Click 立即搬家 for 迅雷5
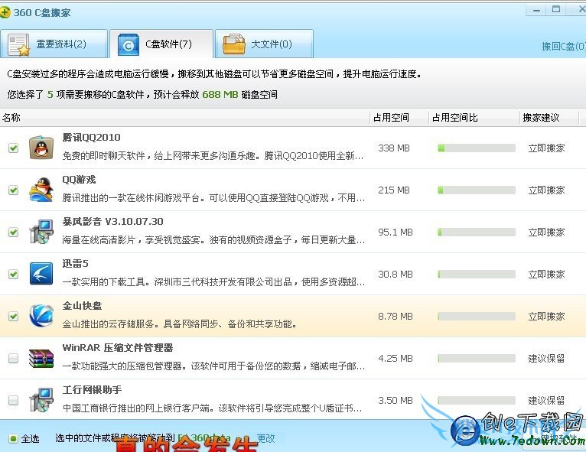This screenshot has width=586, height=452. 546,275
